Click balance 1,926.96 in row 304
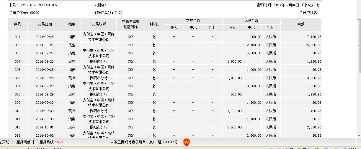The height and width of the screenshot is (149, 361). point(314,62)
